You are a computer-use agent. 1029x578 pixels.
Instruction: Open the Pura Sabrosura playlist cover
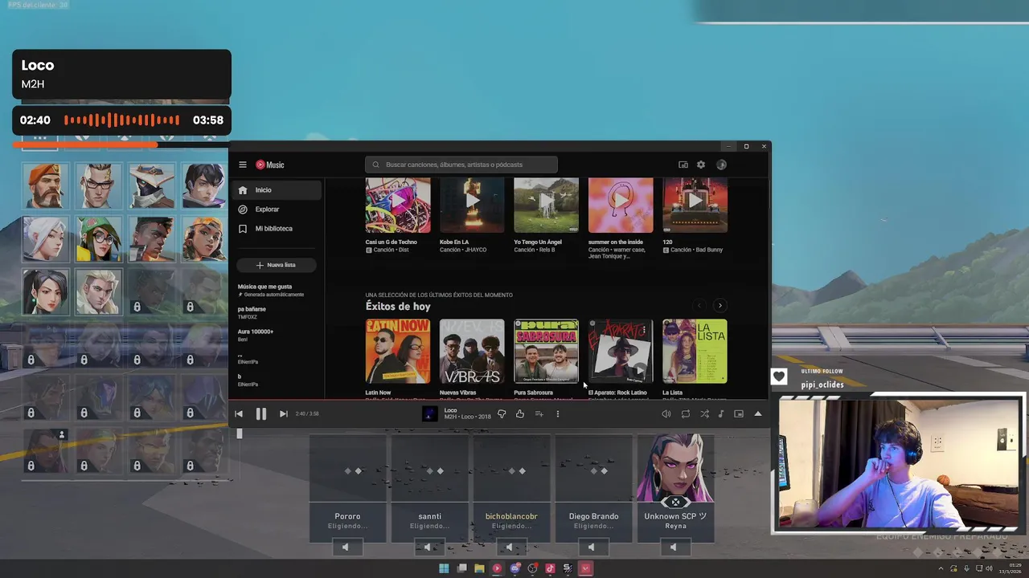tap(546, 352)
